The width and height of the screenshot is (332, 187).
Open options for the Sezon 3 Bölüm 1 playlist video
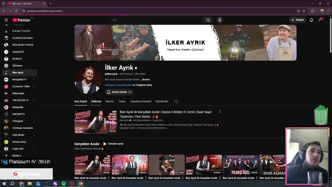point(220,178)
